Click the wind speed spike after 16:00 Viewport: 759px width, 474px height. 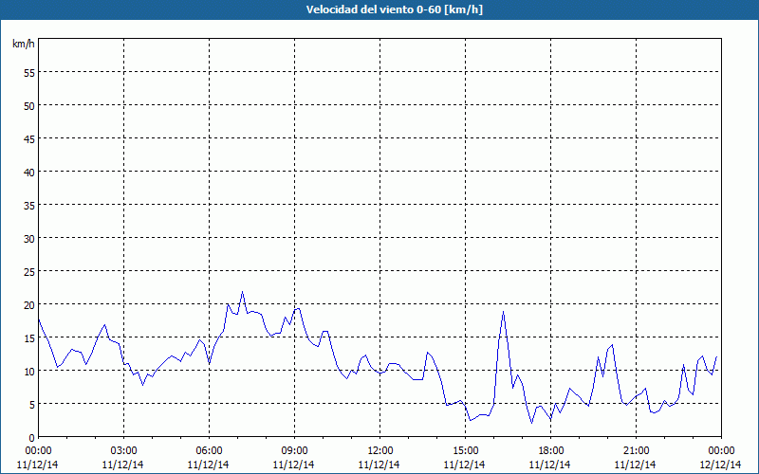point(504,313)
